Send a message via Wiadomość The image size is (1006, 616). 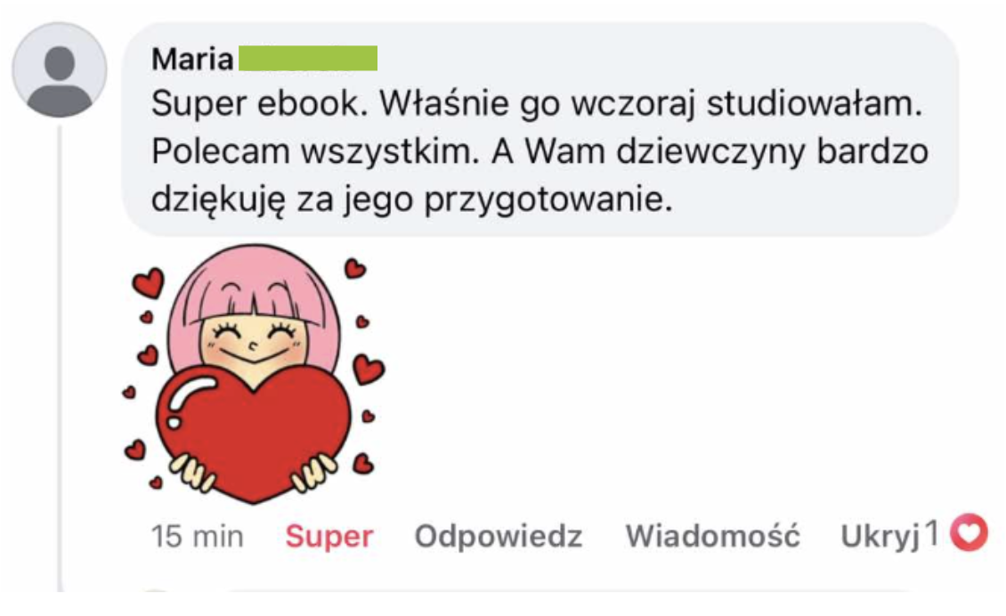coord(713,536)
